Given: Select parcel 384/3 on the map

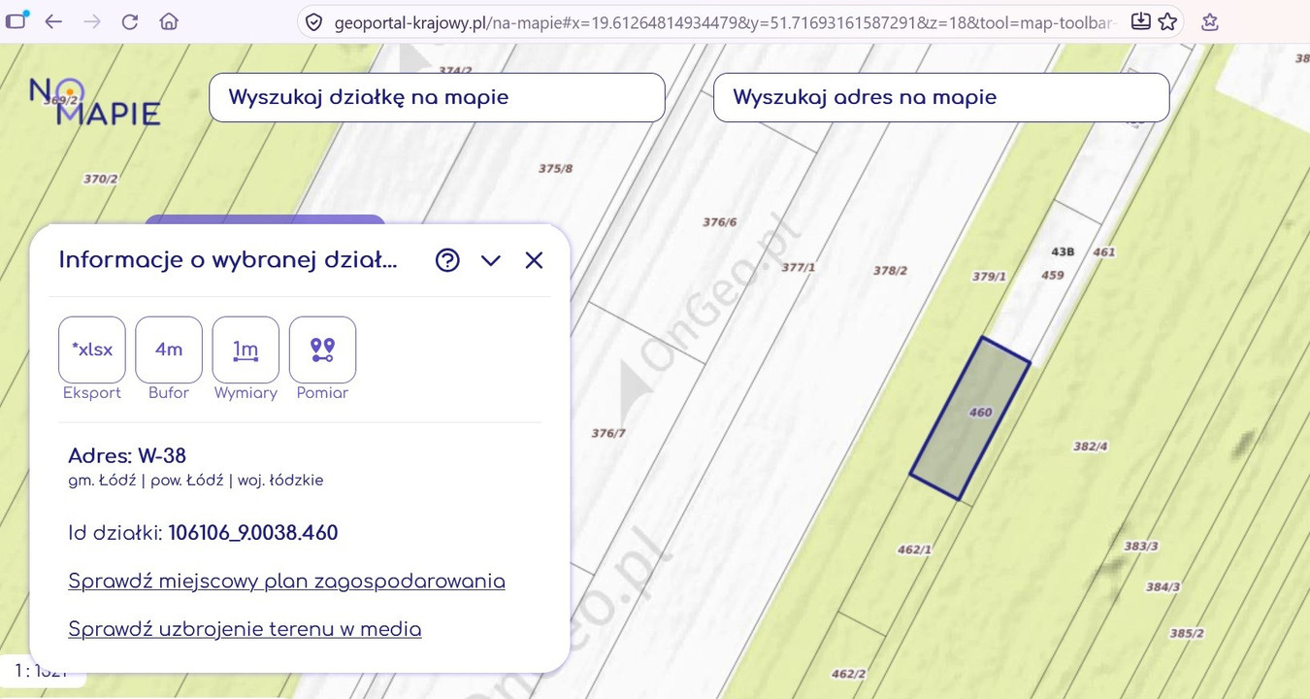Looking at the screenshot, I should 1163,587.
